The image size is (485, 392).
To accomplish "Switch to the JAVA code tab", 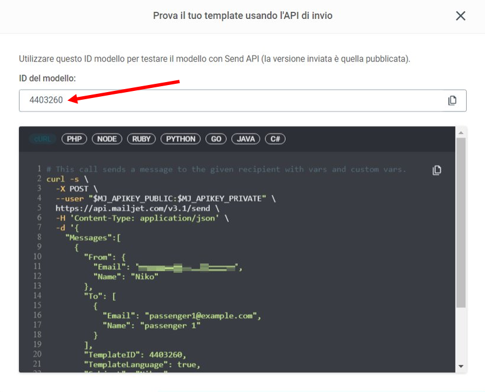I will pos(245,139).
